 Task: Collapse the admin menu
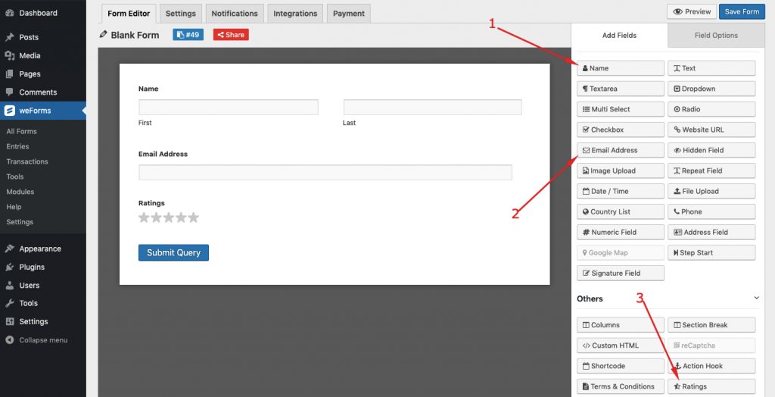pos(36,340)
